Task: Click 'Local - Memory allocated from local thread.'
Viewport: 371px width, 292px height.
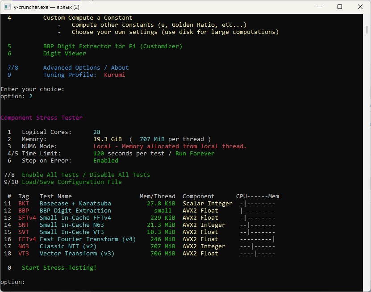Action: [x=170, y=146]
